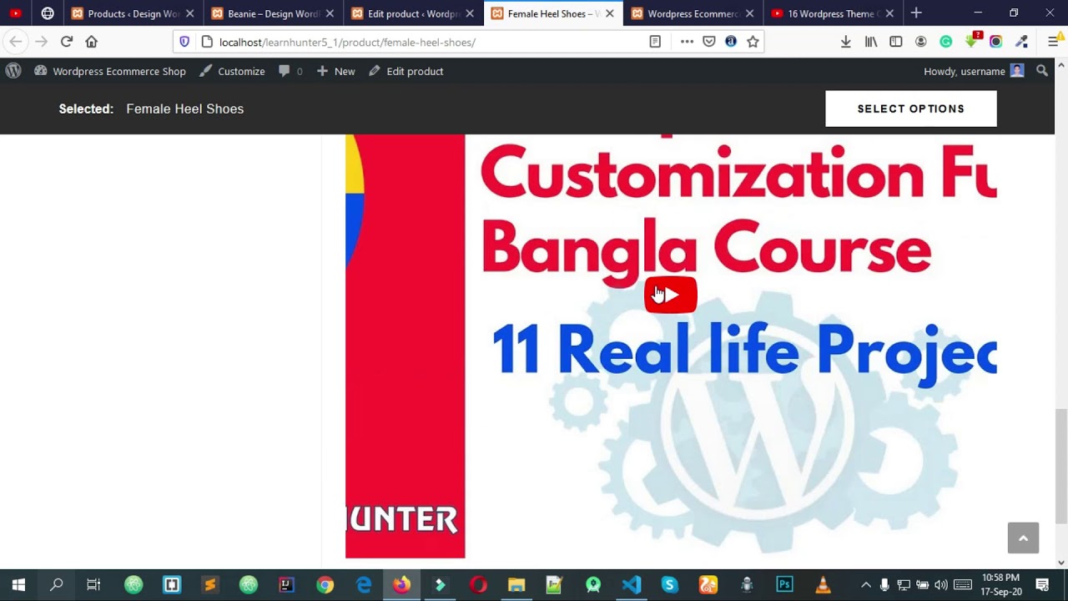Click the Pocket save icon
Viewport: 1068px width, 601px height.
(x=709, y=42)
